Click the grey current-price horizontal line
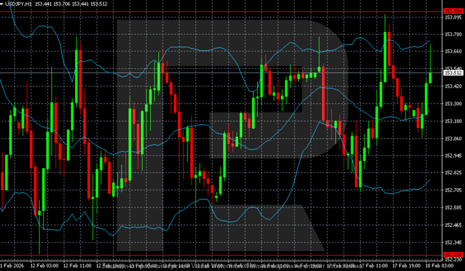 click(x=221, y=73)
